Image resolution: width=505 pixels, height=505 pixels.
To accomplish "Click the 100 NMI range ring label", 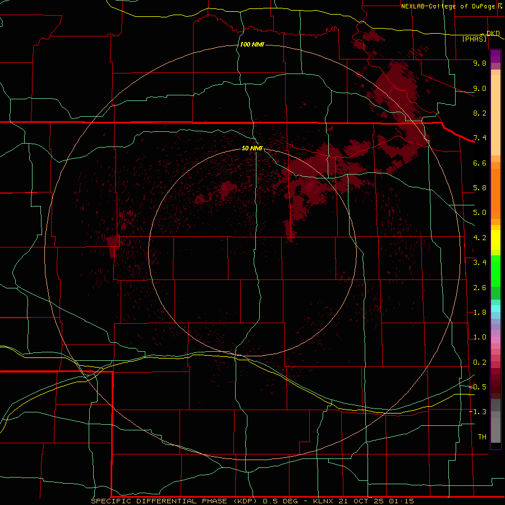I will pyautogui.click(x=252, y=44).
